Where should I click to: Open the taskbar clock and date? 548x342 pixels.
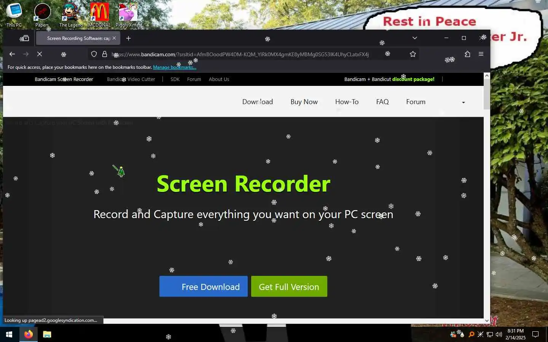515,334
